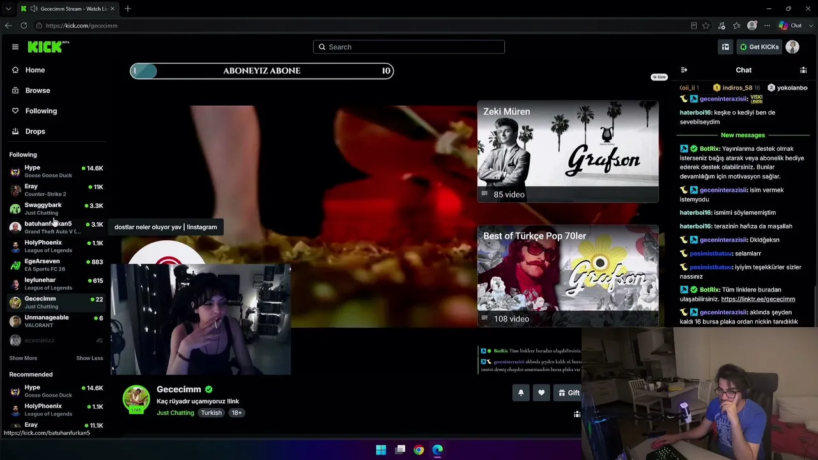
Task: Switch to the Gececimm Stream browser tab
Action: [68, 9]
